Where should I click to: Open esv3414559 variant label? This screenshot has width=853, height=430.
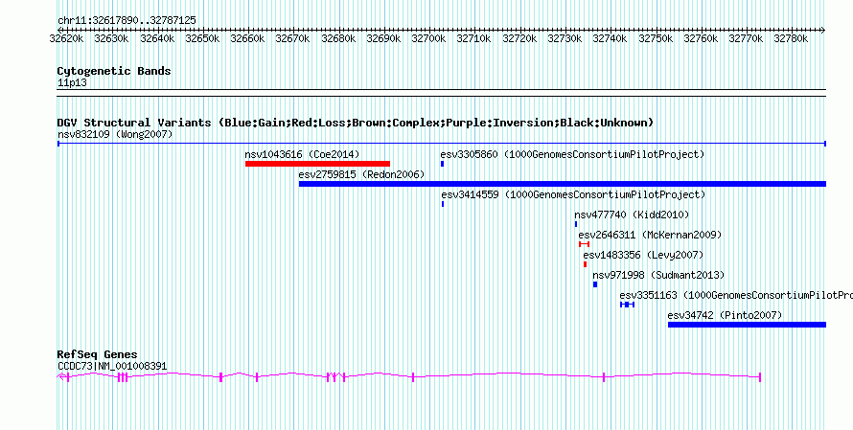(573, 194)
